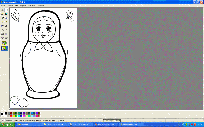Switch to Безымянный - Paint taskbar button
The height and width of the screenshot is (127, 204).
point(131,124)
